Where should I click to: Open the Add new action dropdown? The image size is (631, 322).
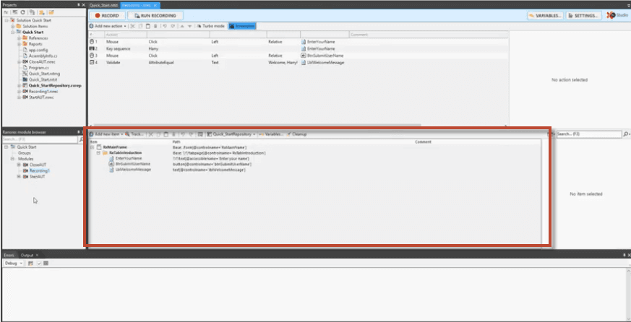[x=108, y=26]
